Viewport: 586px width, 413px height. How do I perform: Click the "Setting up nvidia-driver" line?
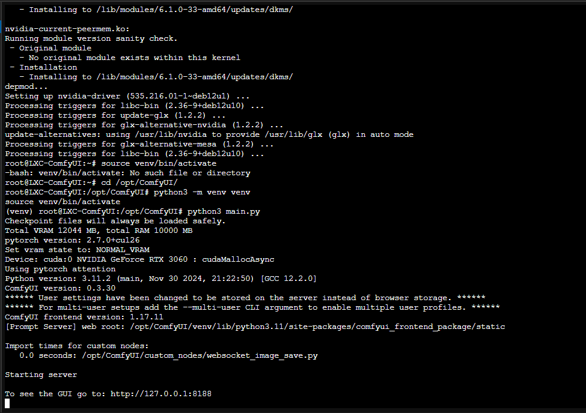(x=127, y=96)
